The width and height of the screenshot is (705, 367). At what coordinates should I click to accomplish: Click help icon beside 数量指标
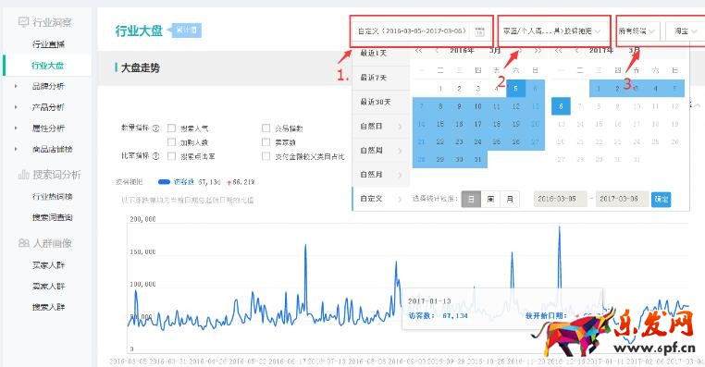[x=155, y=128]
